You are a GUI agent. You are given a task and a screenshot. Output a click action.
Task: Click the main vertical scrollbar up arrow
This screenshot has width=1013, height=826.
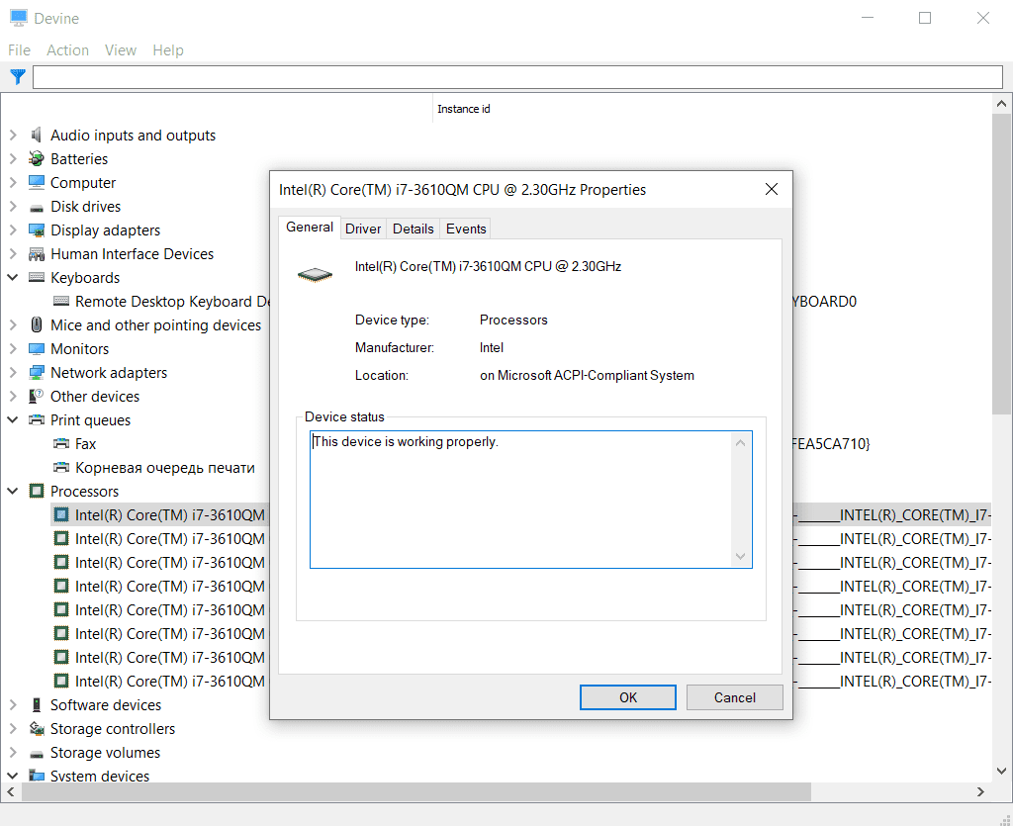click(1001, 103)
